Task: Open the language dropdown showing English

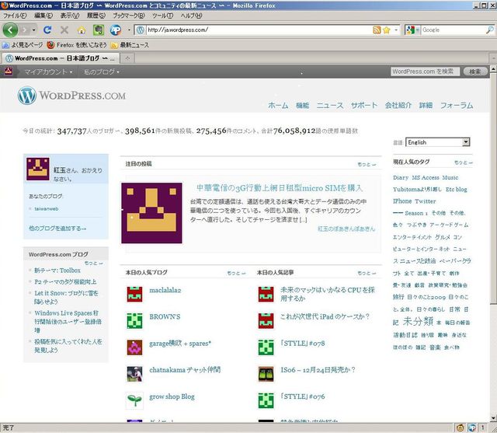Action: pyautogui.click(x=438, y=142)
